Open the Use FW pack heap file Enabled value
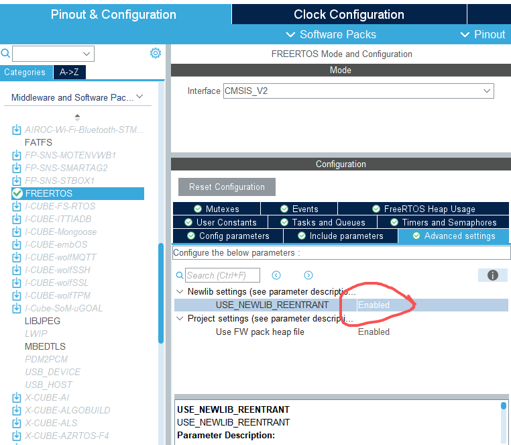The image size is (511, 445). [374, 332]
